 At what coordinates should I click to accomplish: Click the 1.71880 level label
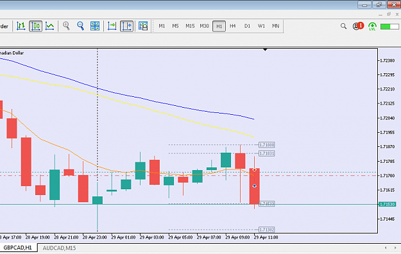click(267, 145)
